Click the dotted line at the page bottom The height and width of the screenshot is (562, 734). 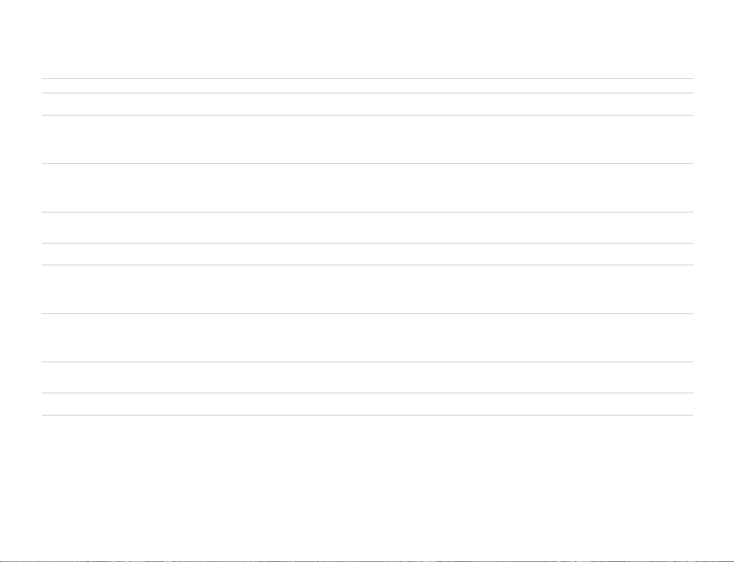tap(367, 561)
